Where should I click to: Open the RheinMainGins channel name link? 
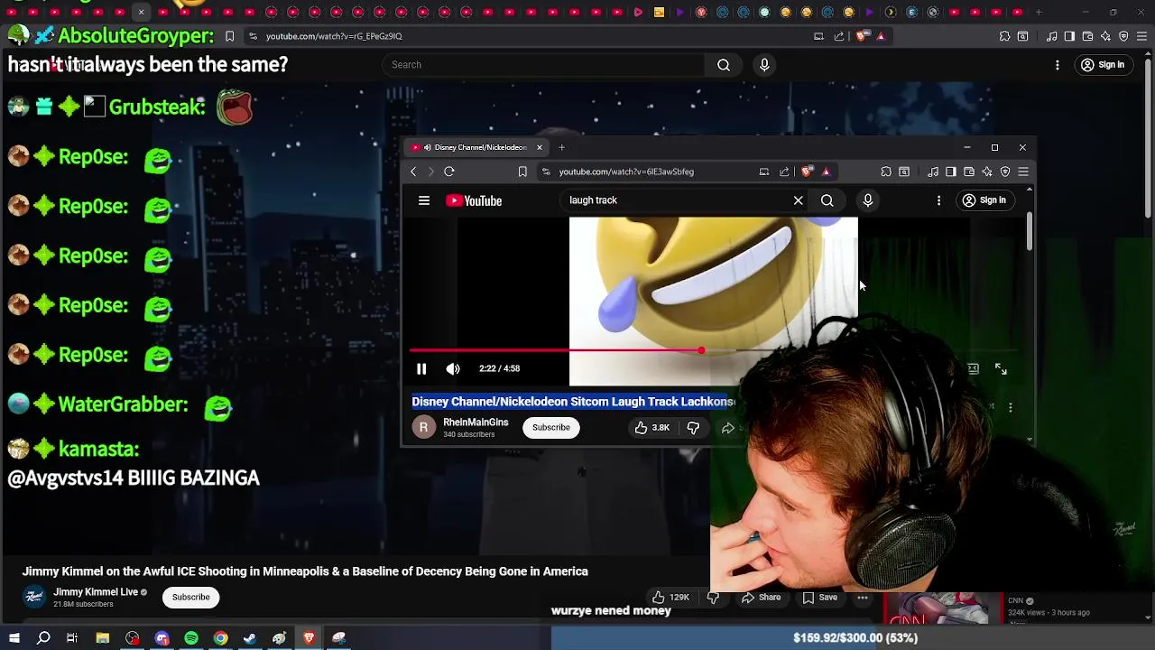[x=476, y=422]
